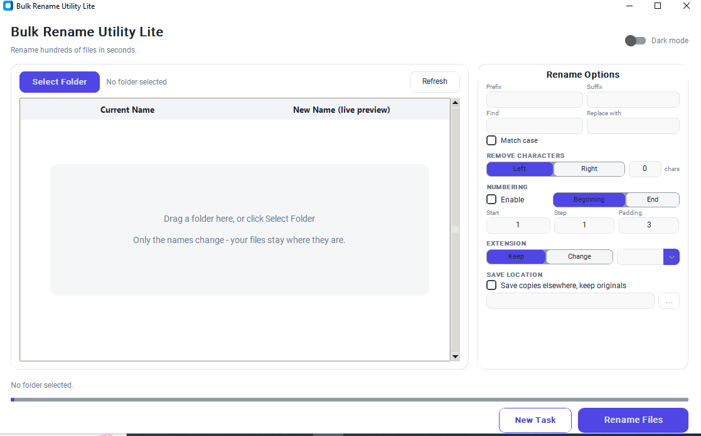The height and width of the screenshot is (436, 701).
Task: Click the 'Rename hundreds of files in seconds.' subtitle
Action: 74,50
